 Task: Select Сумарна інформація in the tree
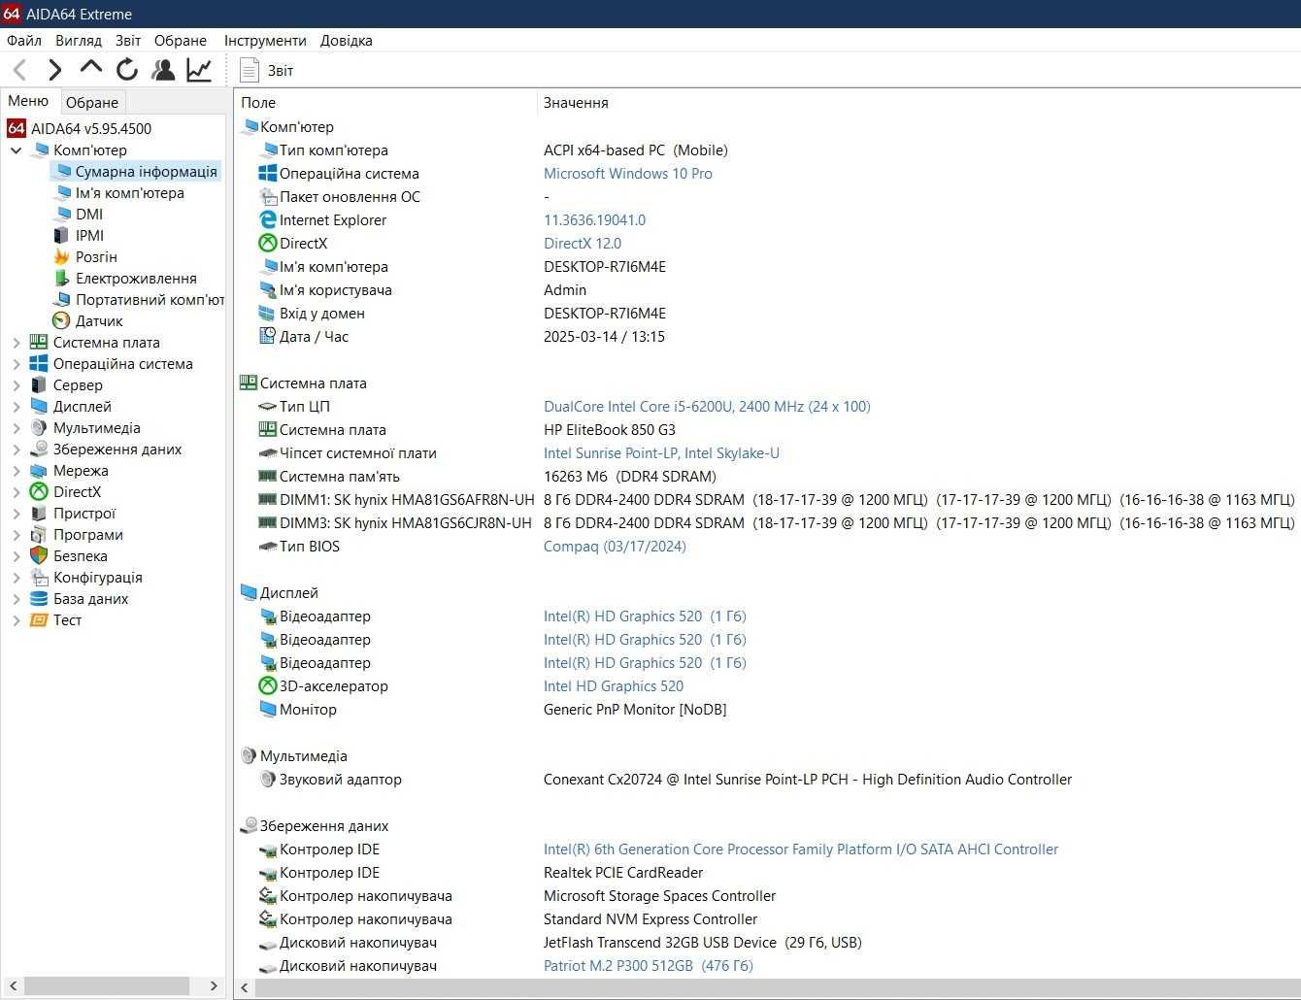coord(146,172)
